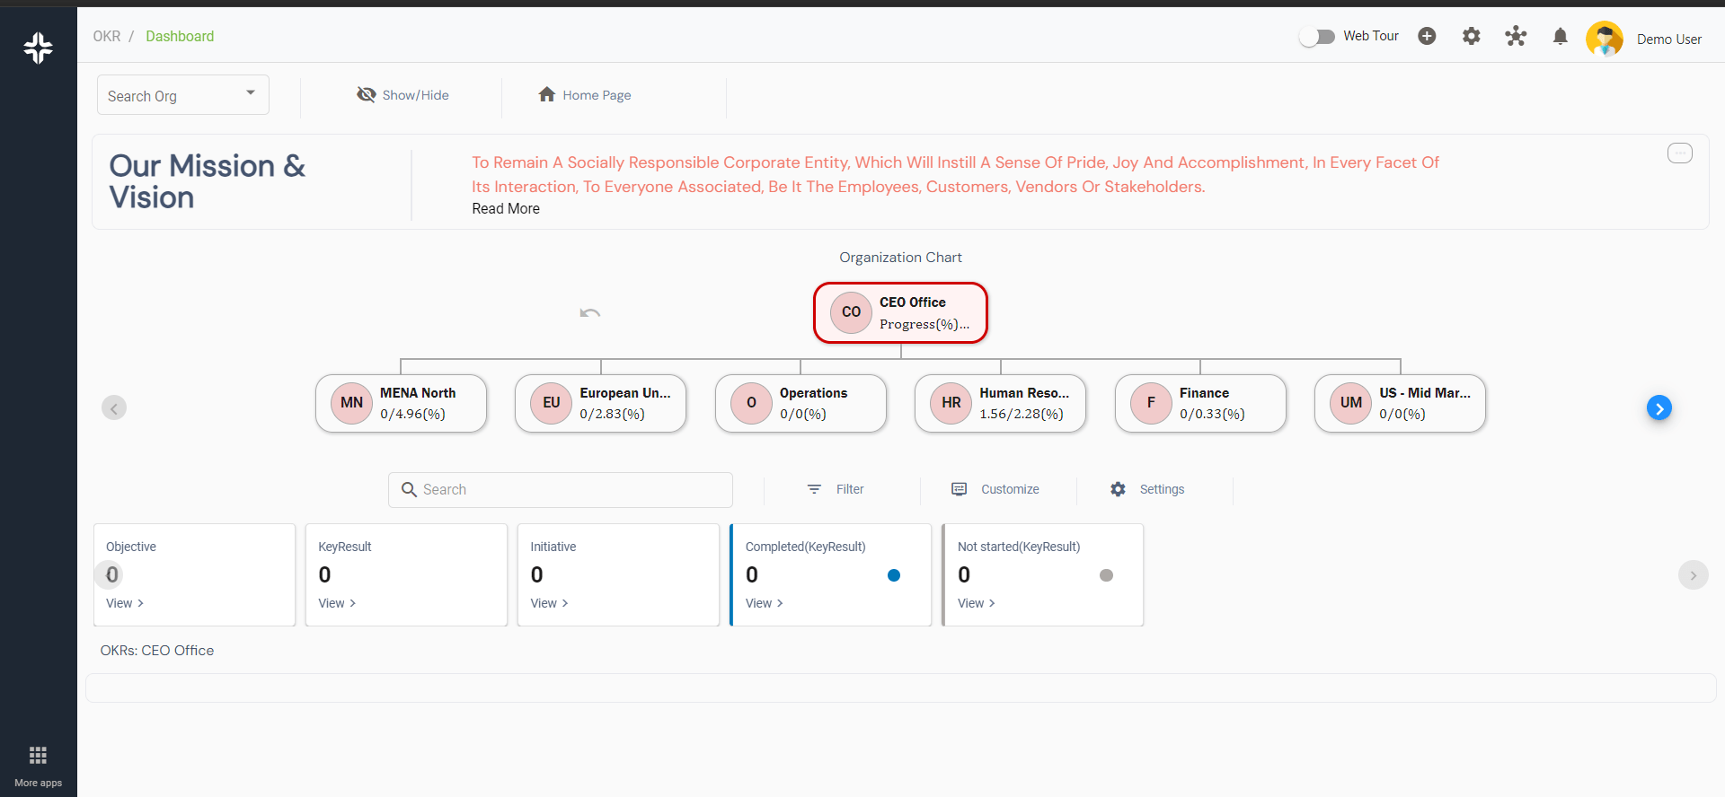1725x797 pixels.
Task: Click Read More under the mission text
Action: (506, 208)
